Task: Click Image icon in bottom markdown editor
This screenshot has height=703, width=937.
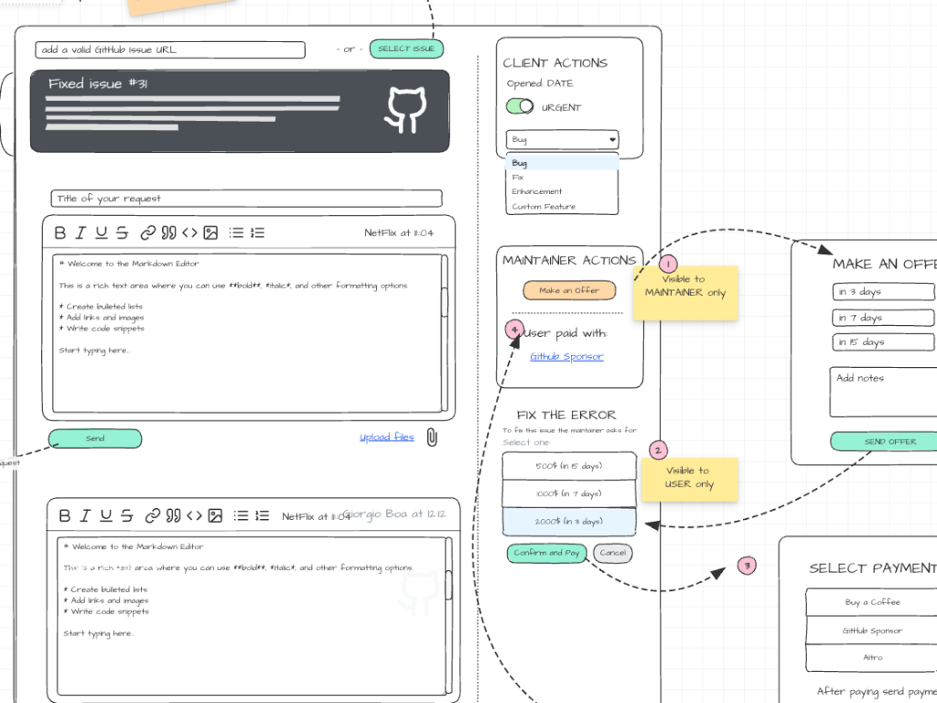Action: 215,515
